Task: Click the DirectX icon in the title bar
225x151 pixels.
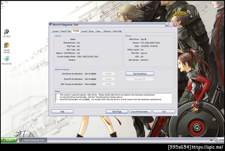Action: click(51, 24)
